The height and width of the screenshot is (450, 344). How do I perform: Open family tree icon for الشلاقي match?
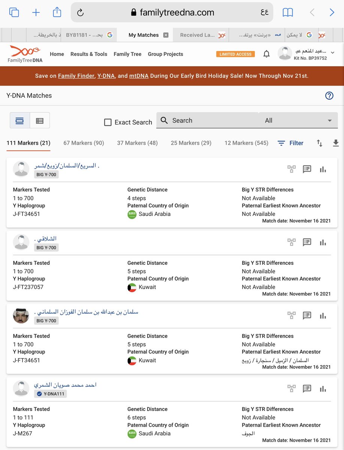[x=292, y=242]
